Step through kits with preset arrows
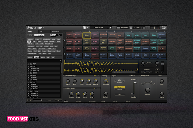Screen dimensions: 193x128 click(x=108, y=28)
